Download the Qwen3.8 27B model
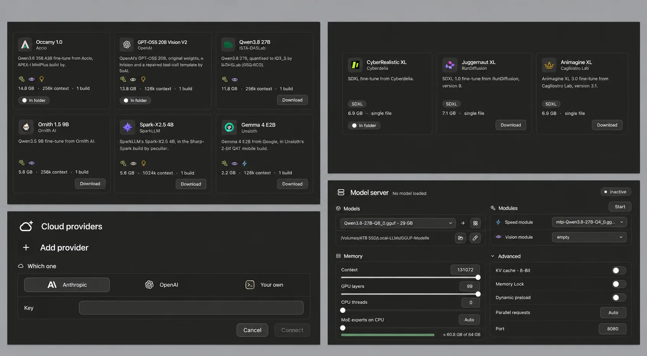647x356 pixels. point(292,100)
